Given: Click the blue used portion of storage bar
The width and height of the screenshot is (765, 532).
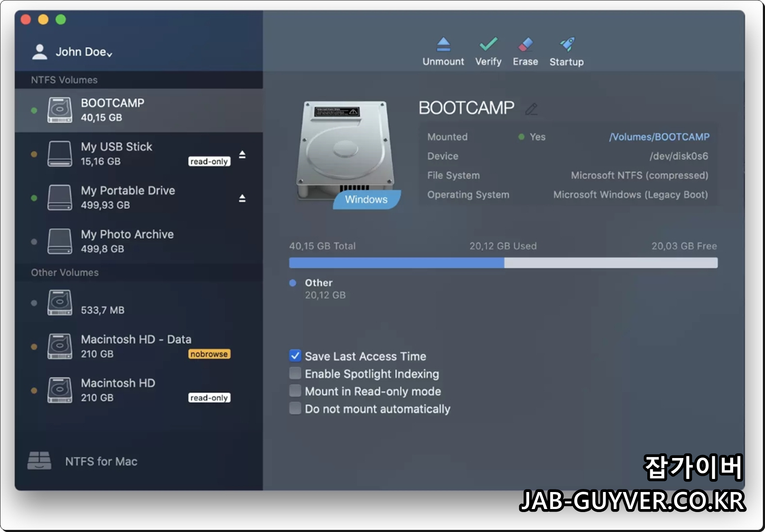Looking at the screenshot, I should click(397, 263).
